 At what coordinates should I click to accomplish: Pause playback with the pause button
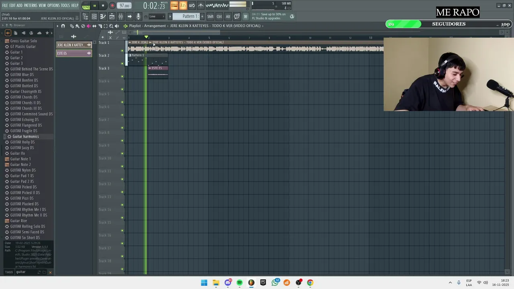[x=94, y=6]
